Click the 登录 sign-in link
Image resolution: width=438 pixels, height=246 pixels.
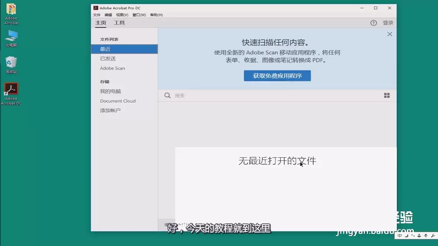(388, 23)
